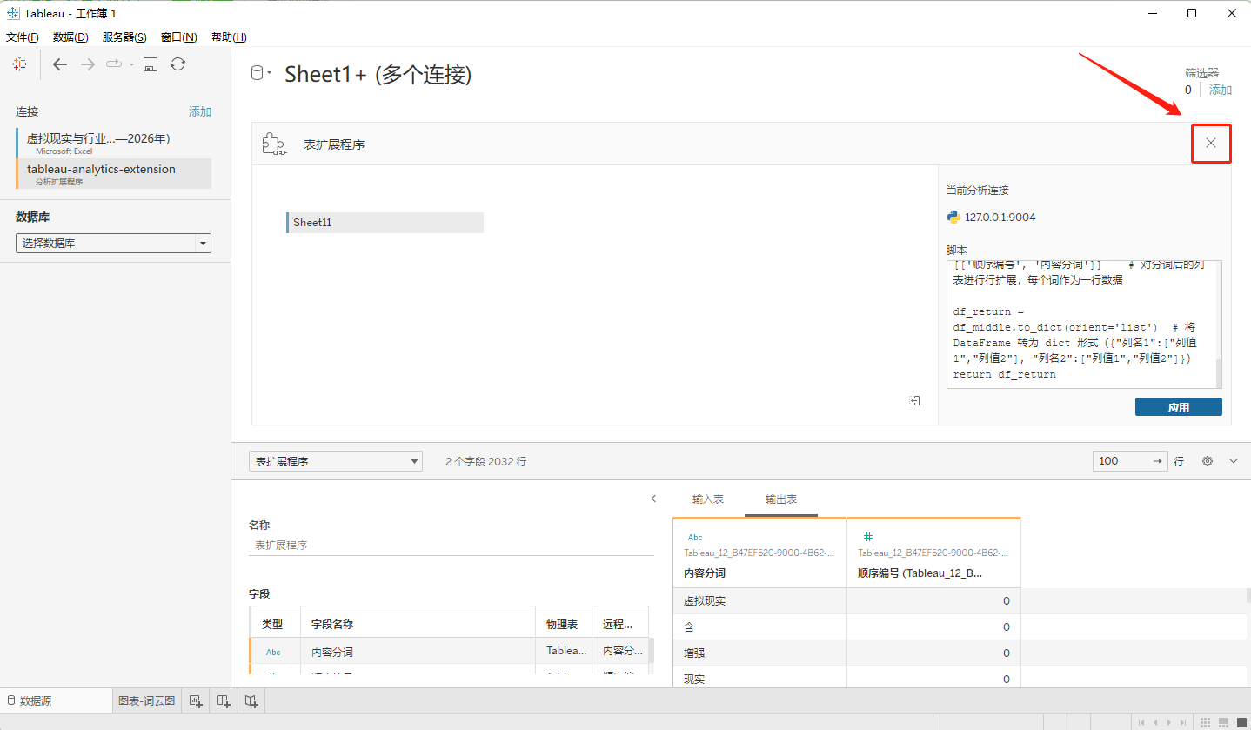The image size is (1251, 730).
Task: Click the show sheet sorter grid icon
Action: point(1205,722)
